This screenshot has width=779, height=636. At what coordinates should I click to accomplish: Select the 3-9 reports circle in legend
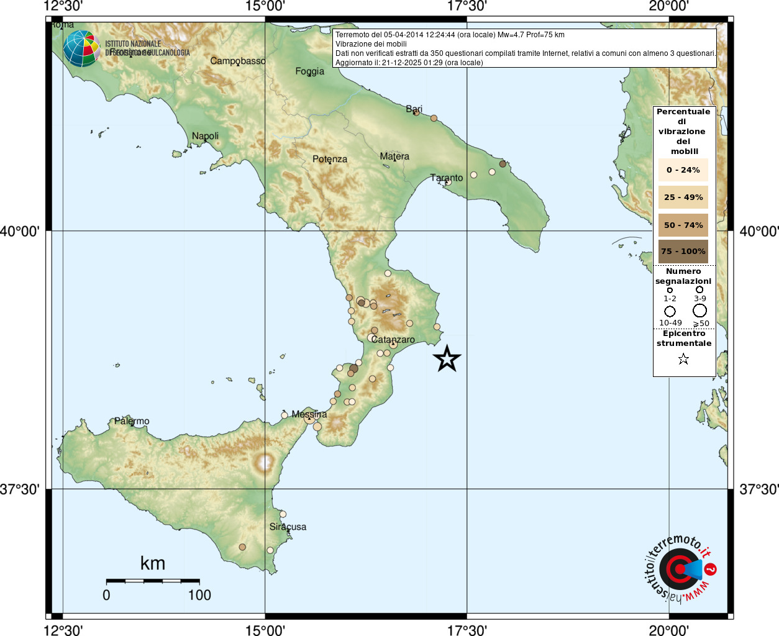[699, 289]
